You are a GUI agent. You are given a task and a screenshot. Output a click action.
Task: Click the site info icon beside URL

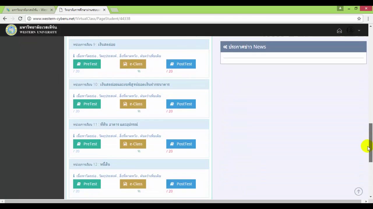[x=29, y=19]
